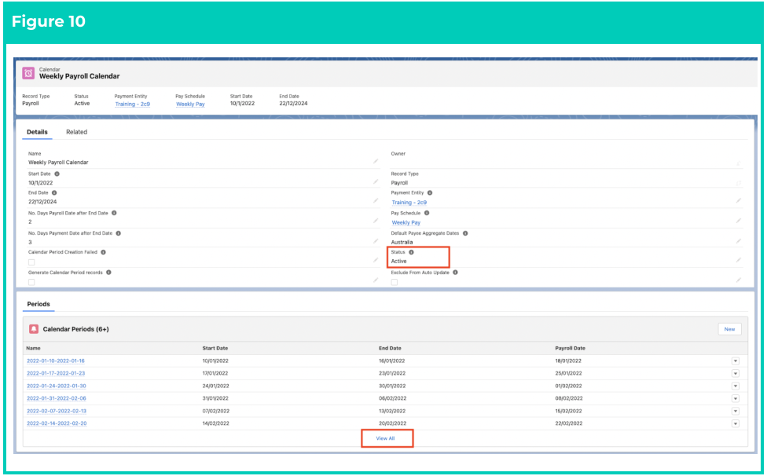The image size is (767, 476).
Task: Edit Pay Schedule via pencil icon
Action: 738,221
